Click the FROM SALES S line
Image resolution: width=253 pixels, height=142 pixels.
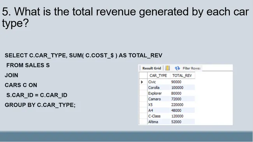(28, 65)
